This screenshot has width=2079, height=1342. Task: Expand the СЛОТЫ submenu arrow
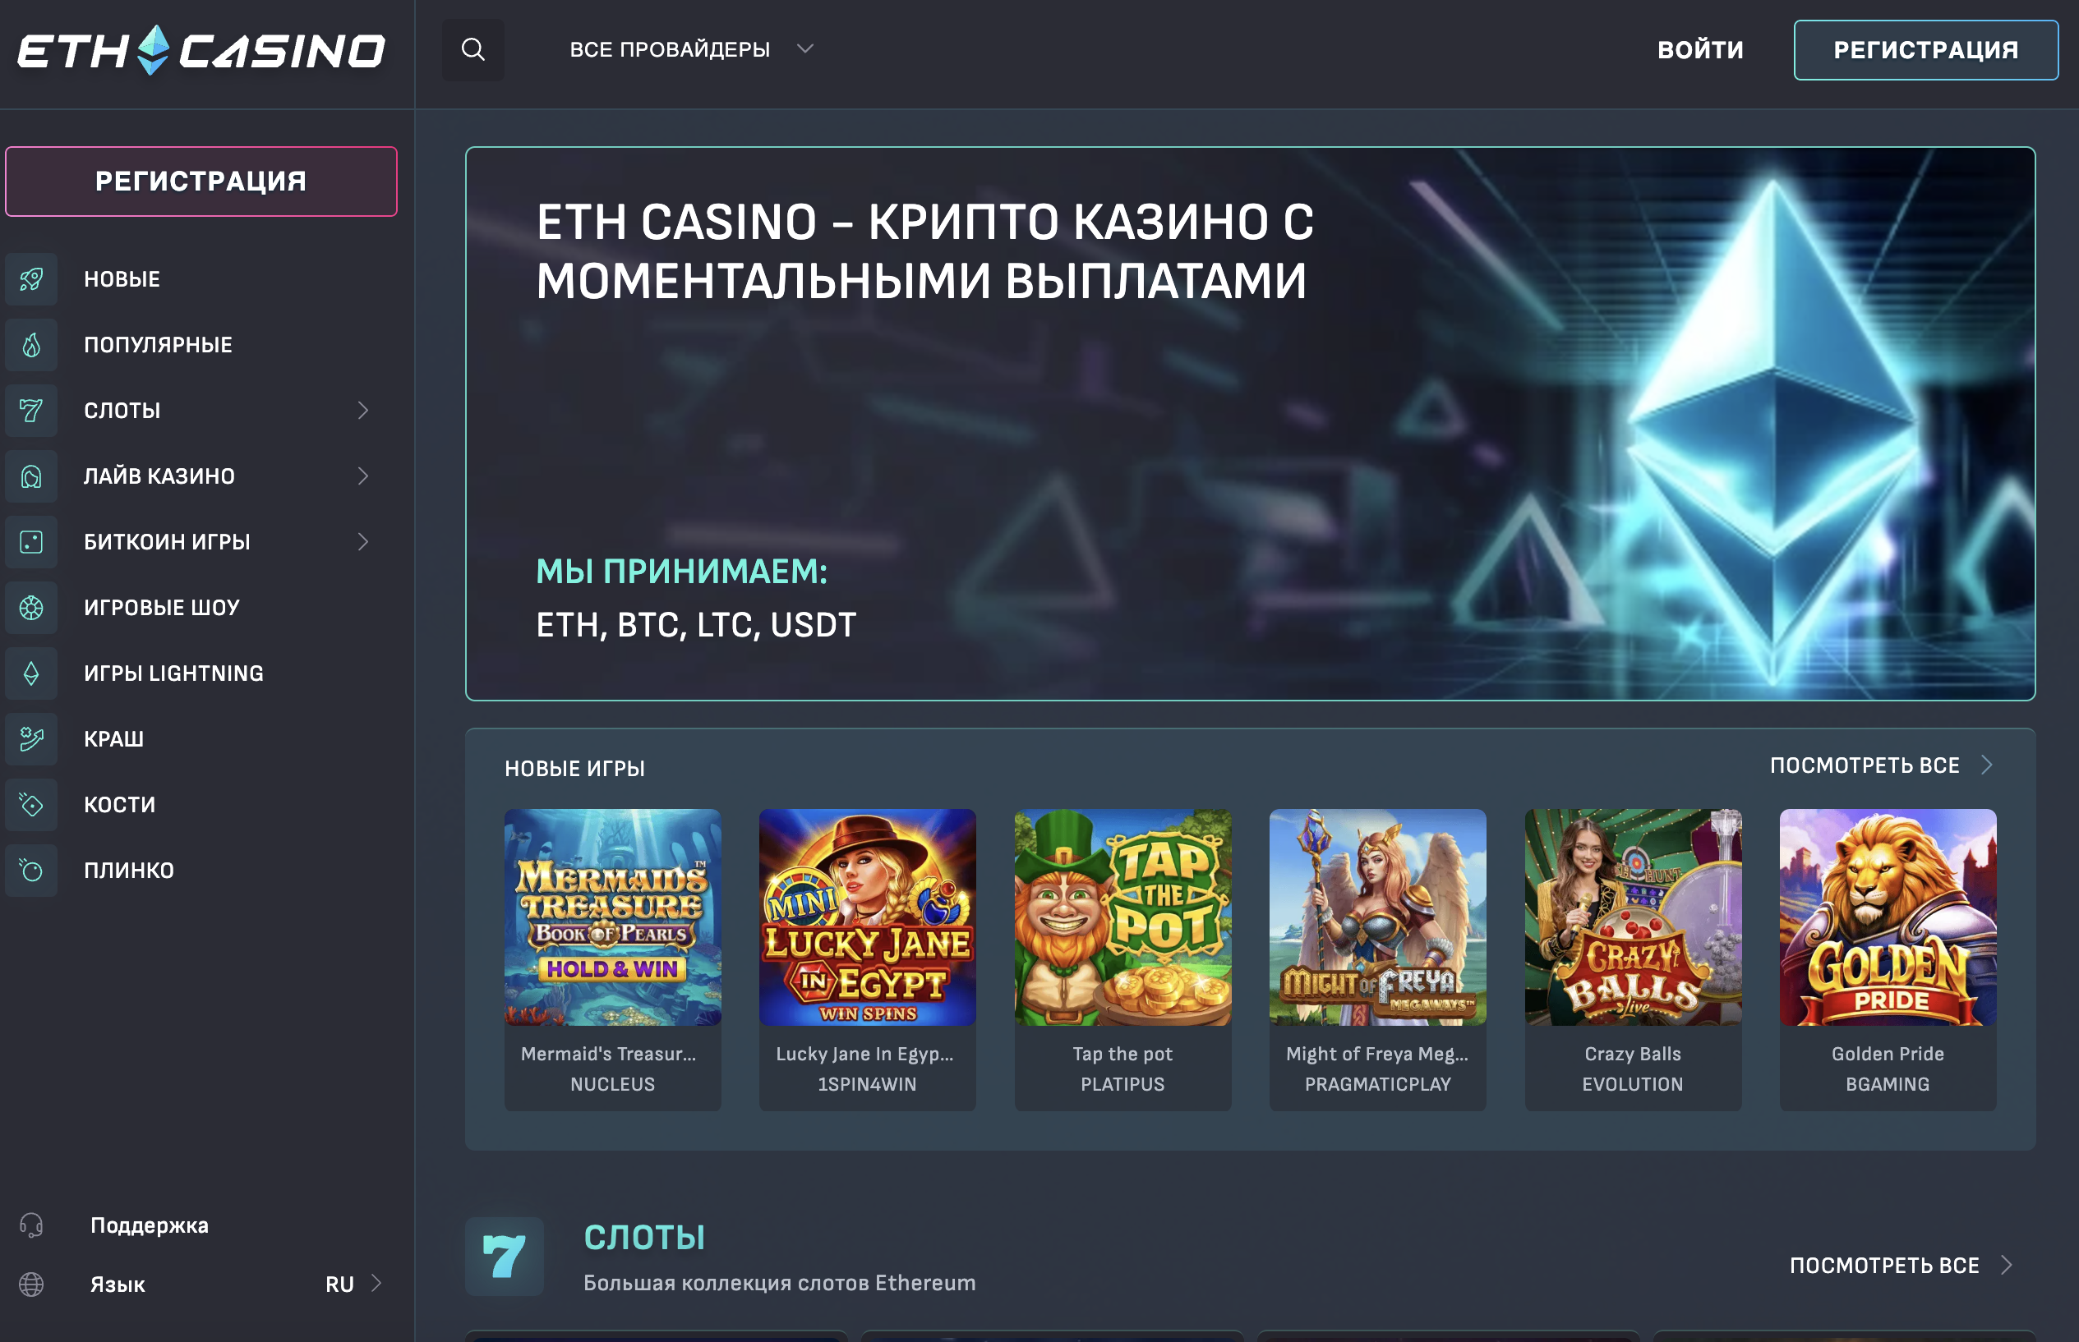pos(363,411)
